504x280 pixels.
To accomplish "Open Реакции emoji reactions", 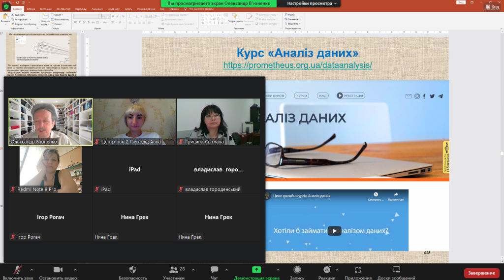I will pyautogui.click(x=327, y=270).
